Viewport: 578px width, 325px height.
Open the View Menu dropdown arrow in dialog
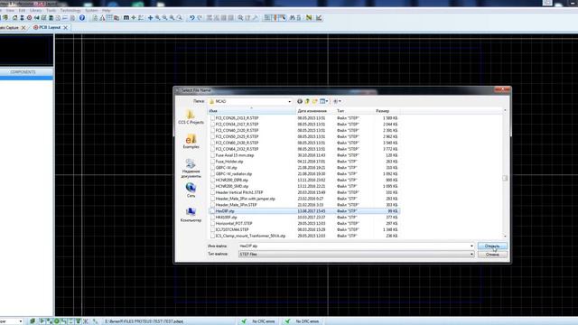[x=327, y=101]
